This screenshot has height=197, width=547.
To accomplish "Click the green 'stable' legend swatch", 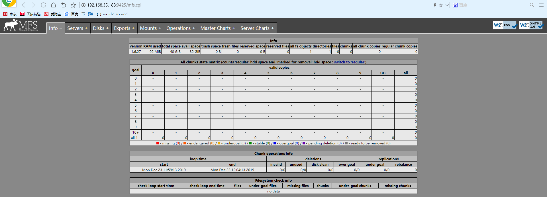I will (250, 143).
